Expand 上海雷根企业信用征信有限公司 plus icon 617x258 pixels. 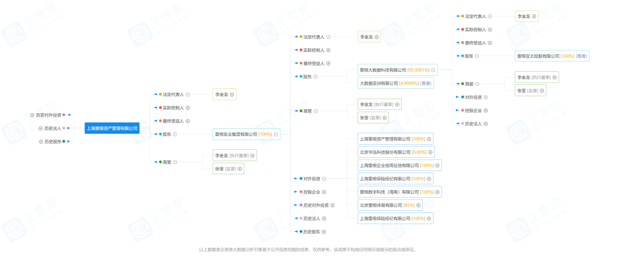coord(437,166)
